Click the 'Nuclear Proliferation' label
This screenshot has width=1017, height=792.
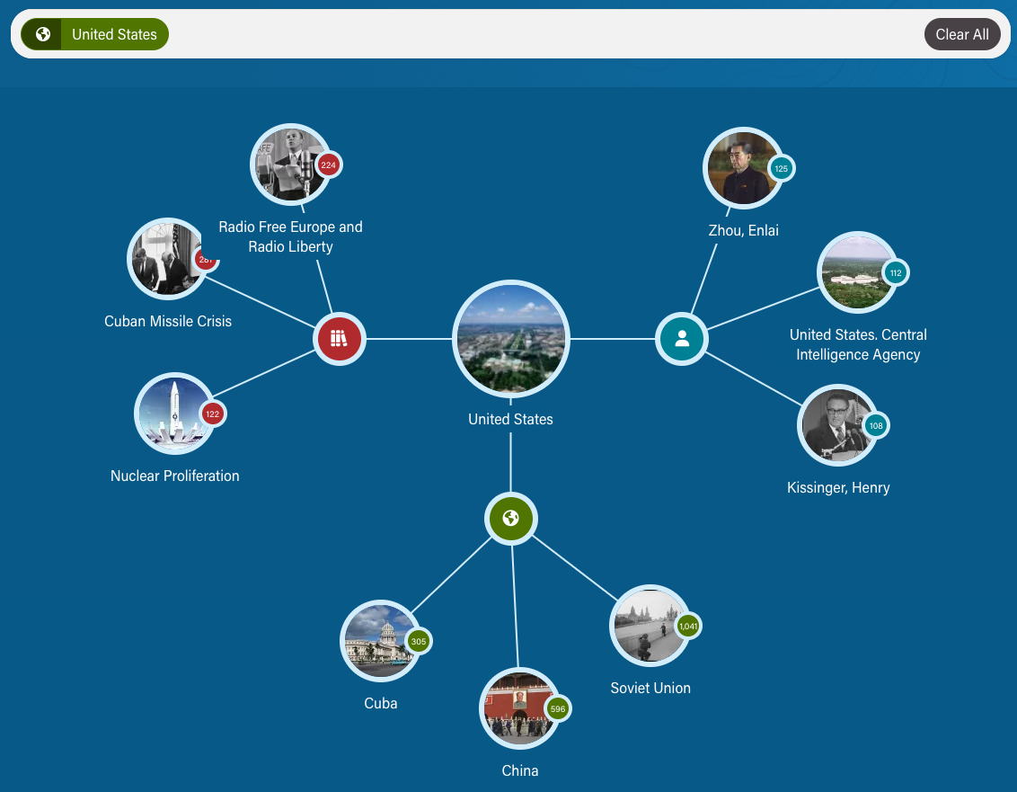tap(174, 476)
